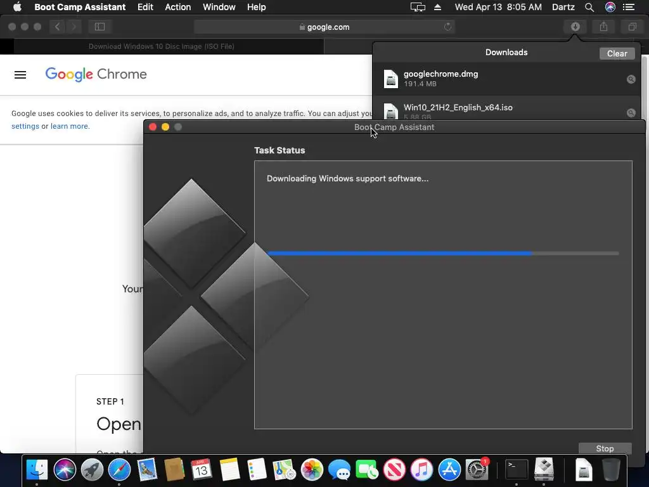The height and width of the screenshot is (487, 649).
Task: Open the Google Chrome page hamburger menu
Action: (x=20, y=75)
